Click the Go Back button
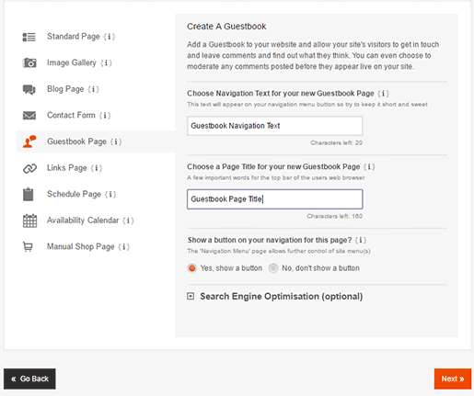Screen dimensions: 474x396 [x=29, y=379]
